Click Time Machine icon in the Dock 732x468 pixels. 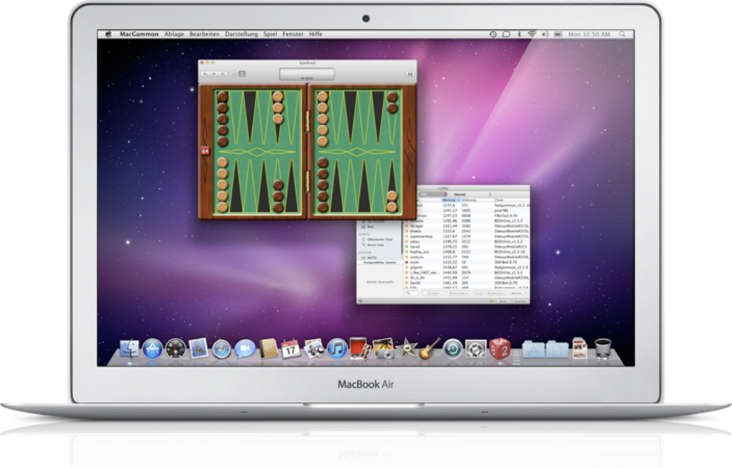point(452,349)
